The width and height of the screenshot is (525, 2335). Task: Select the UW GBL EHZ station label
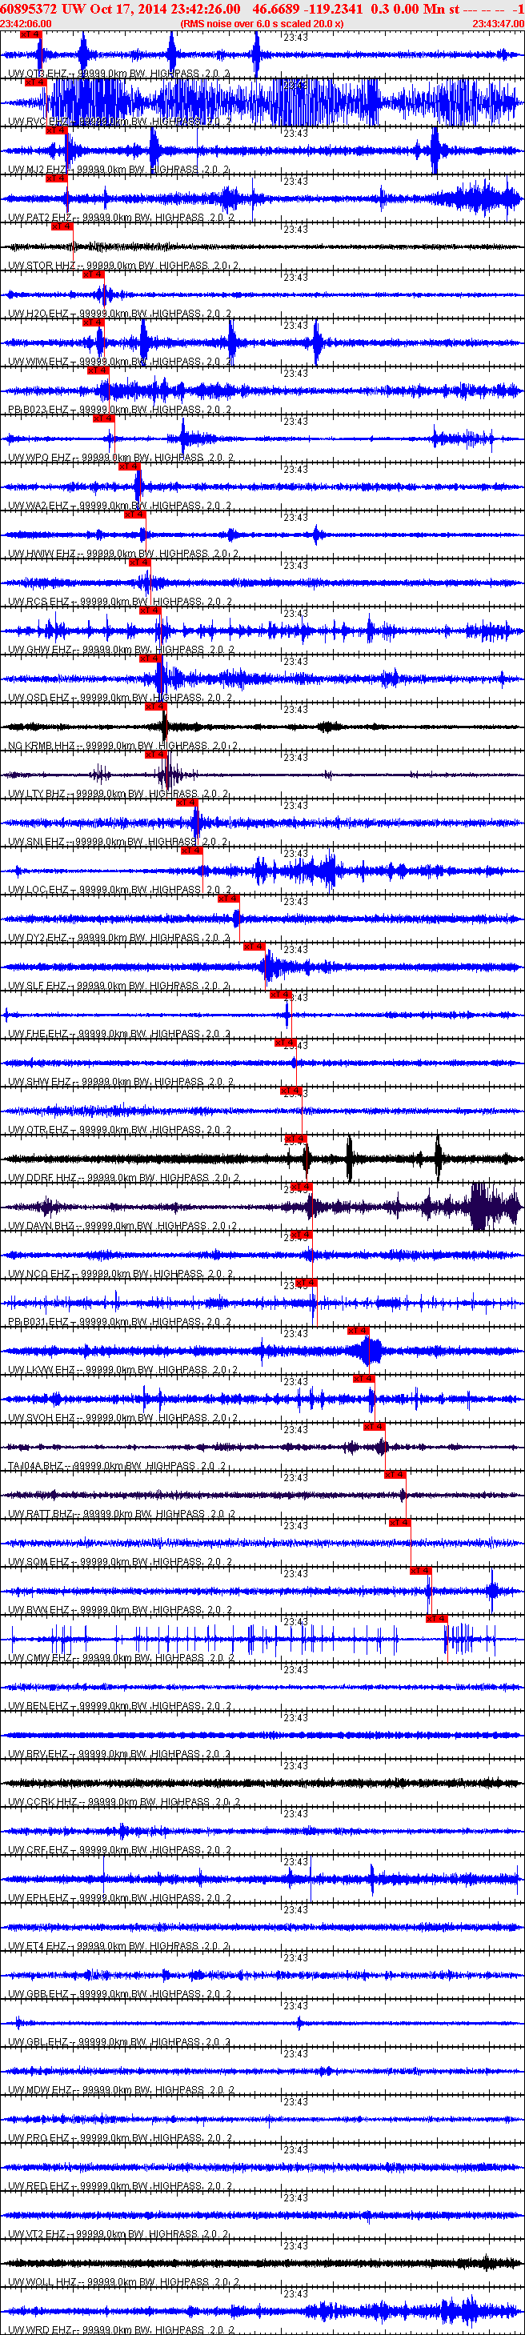point(118,2043)
